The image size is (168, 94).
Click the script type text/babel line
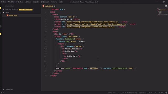coord(67,37)
